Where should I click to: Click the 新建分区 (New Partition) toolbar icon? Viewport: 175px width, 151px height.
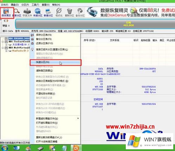[x=48, y=13]
